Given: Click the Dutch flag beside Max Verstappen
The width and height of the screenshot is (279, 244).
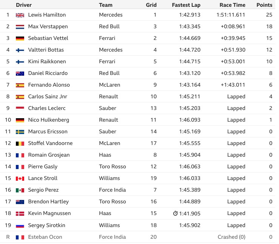Looking at the screenshot, I should 20,27.
